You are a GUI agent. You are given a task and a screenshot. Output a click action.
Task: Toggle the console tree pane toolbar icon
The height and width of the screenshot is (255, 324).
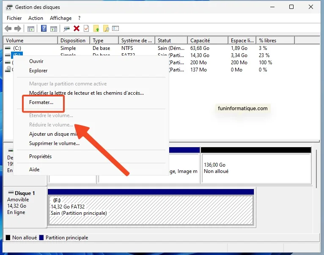click(x=31, y=28)
